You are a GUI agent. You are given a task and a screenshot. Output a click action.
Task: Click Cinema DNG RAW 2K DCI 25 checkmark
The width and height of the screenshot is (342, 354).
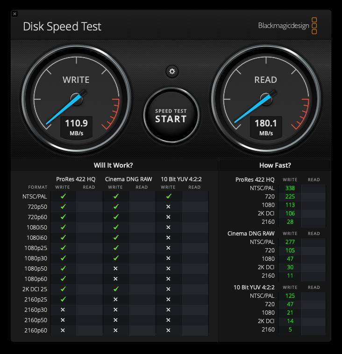[x=116, y=289]
